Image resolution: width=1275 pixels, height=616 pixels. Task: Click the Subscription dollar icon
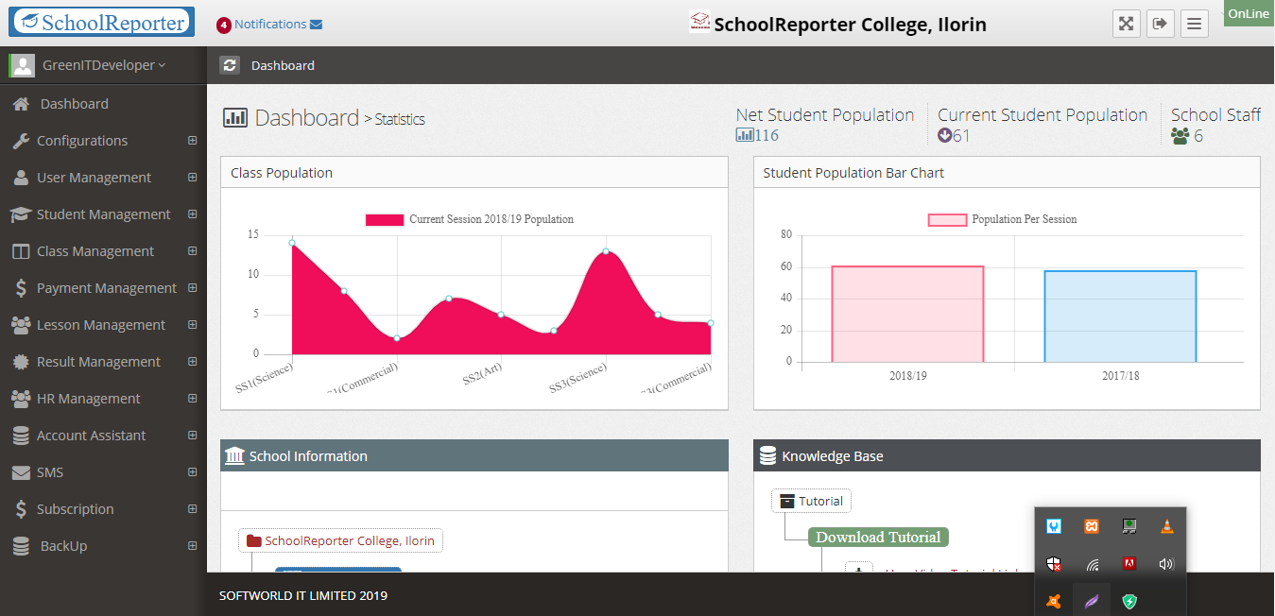tap(21, 509)
